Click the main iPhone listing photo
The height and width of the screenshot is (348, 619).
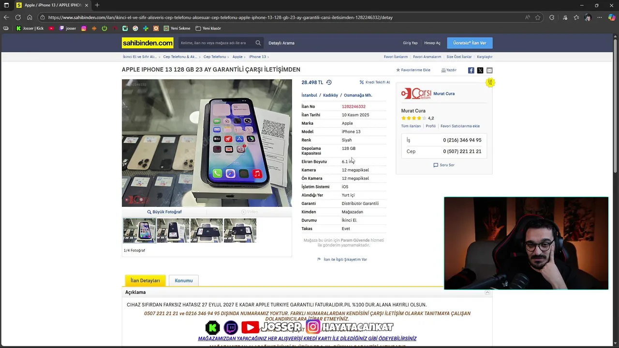point(207,143)
